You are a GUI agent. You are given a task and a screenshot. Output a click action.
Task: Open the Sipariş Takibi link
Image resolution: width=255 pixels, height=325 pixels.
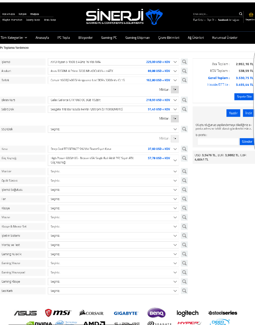33,20
